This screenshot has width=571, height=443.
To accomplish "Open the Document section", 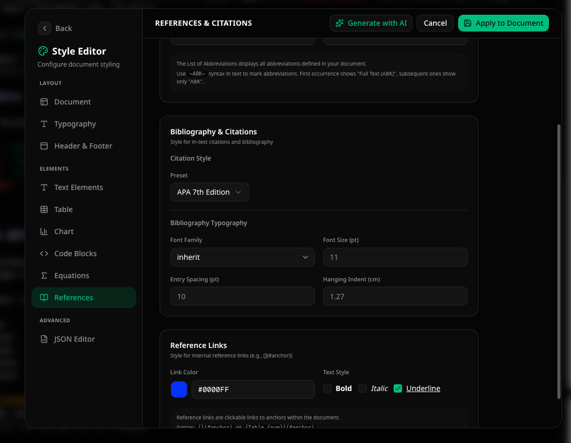I will (84, 102).
